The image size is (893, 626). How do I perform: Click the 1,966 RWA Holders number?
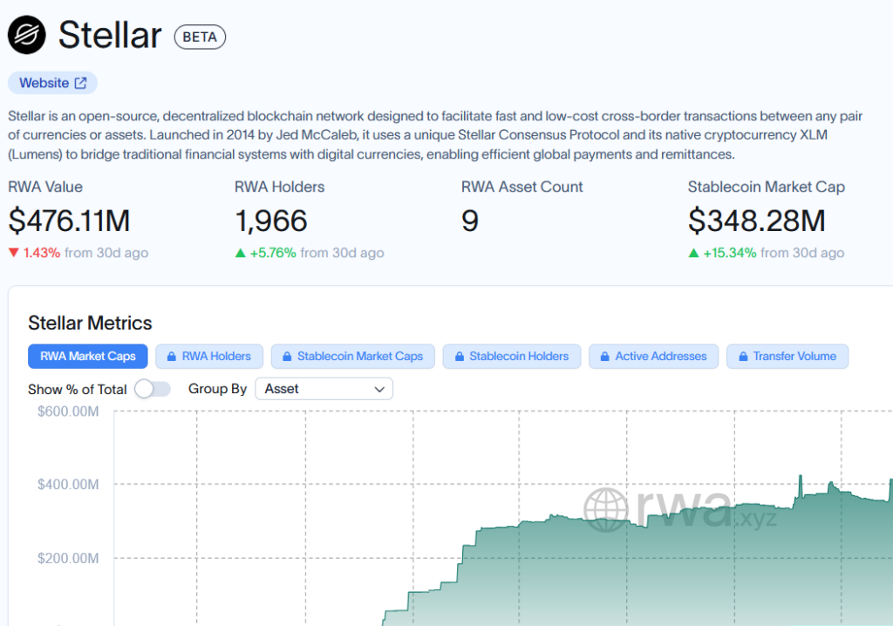[x=271, y=221]
